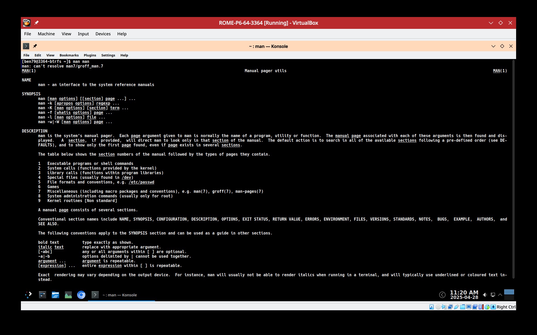The image size is (537, 335).
Task: Click underlined 'regexp' in the synopsis
Action: [x=103, y=103]
